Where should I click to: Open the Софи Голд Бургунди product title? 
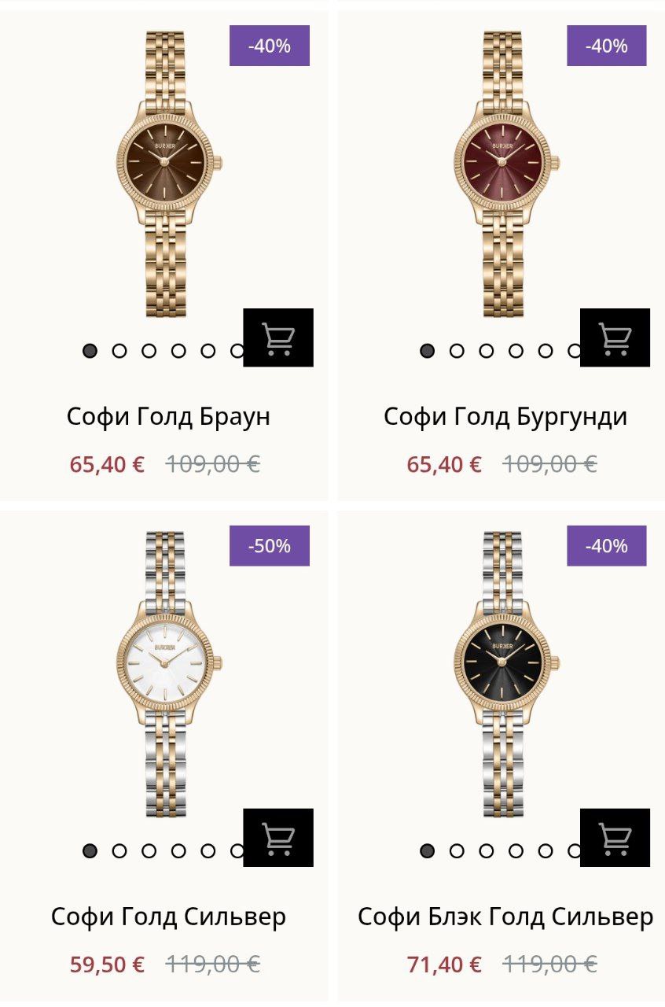(505, 416)
